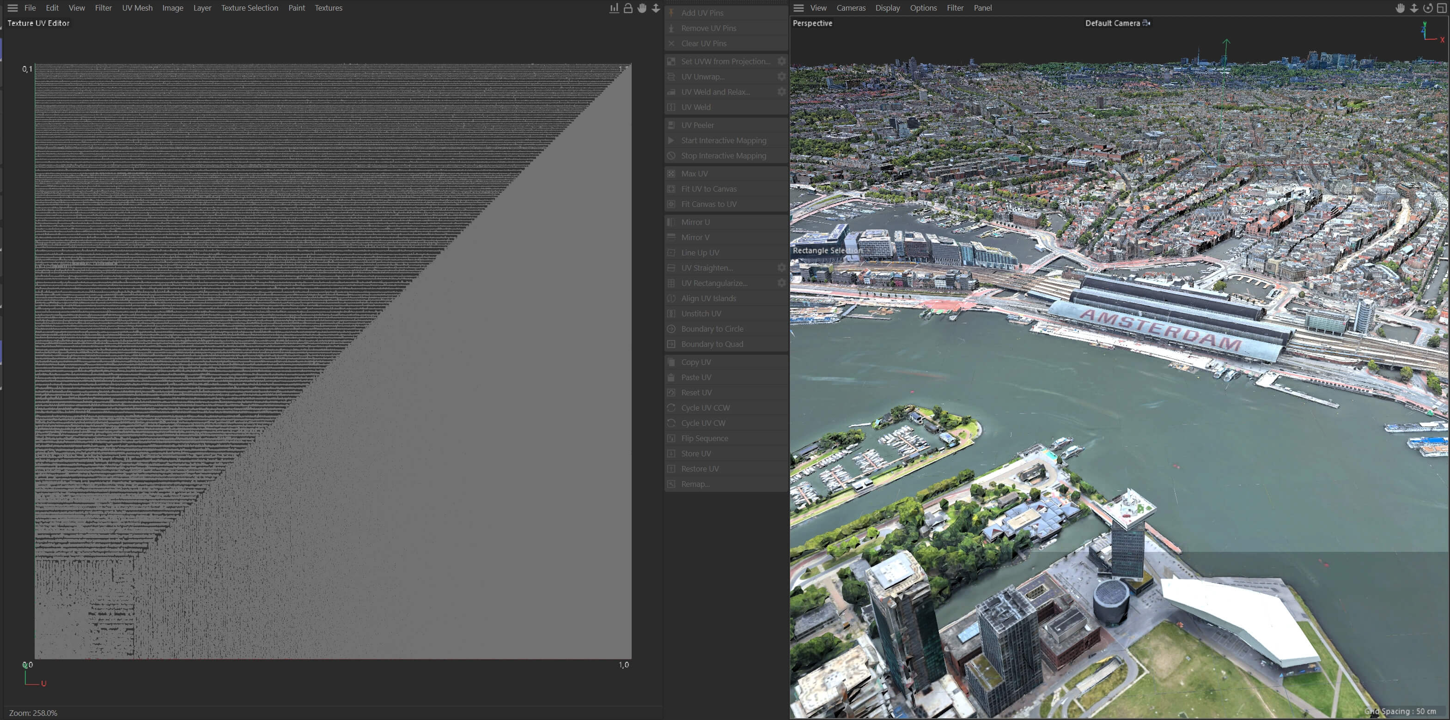Click the Restore UV command
The image size is (1450, 720).
coord(726,469)
